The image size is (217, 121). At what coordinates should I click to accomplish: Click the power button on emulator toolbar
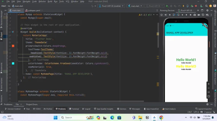click(x=161, y=15)
